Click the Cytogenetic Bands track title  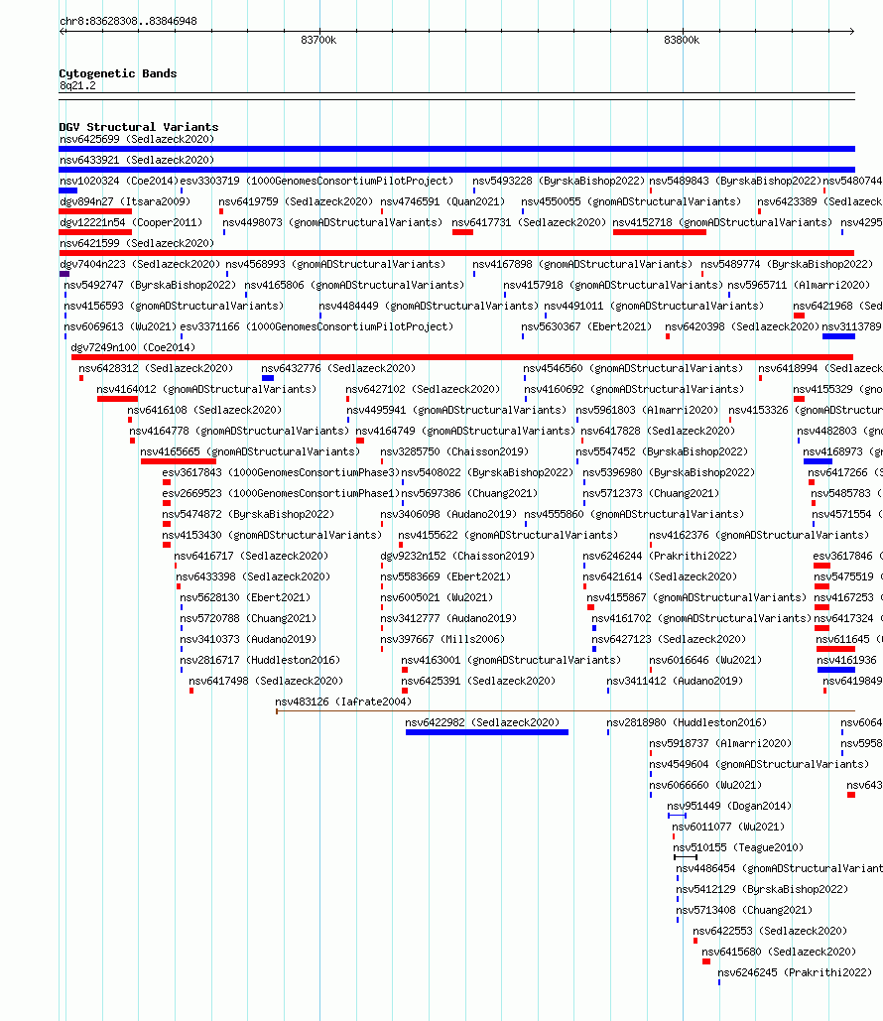(x=118, y=73)
